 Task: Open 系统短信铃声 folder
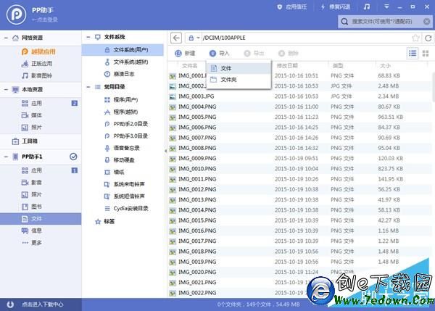(124, 196)
